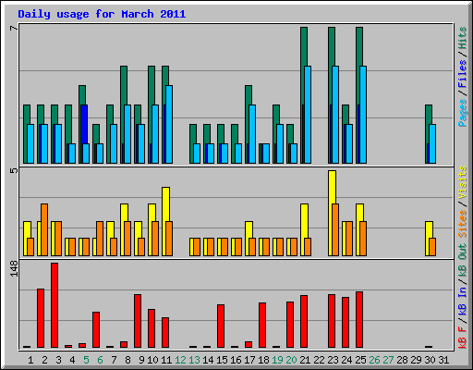Click day label 24 on x-axis
The height and width of the screenshot is (370, 473).
(x=346, y=360)
